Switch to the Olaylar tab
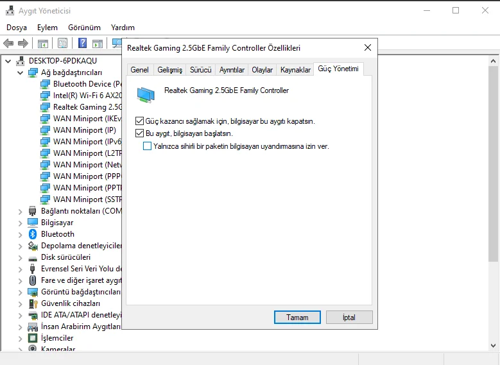The width and height of the screenshot is (500, 365). point(262,70)
